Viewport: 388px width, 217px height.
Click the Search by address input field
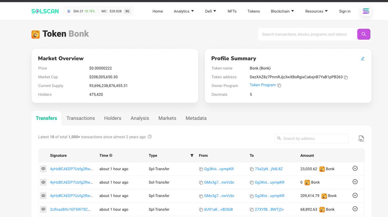(x=311, y=138)
